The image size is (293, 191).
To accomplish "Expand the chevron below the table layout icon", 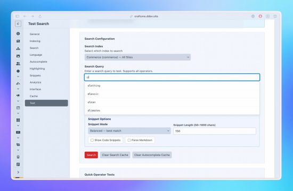I will [x=18, y=114].
